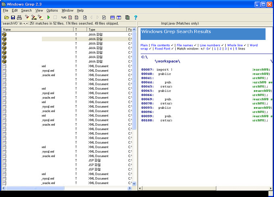Viewport: 274px width, 197px height.
Task: Open a file with the folder toolbar icon
Action: (x=6, y=17)
